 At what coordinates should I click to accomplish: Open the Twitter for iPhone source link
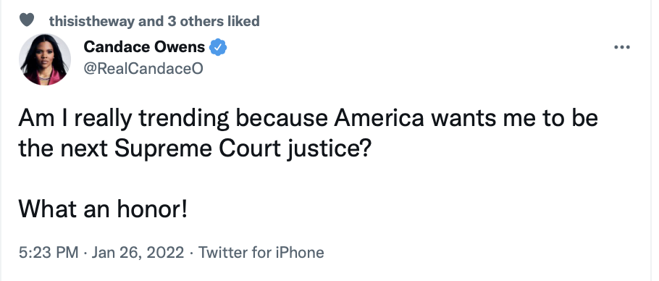261,253
